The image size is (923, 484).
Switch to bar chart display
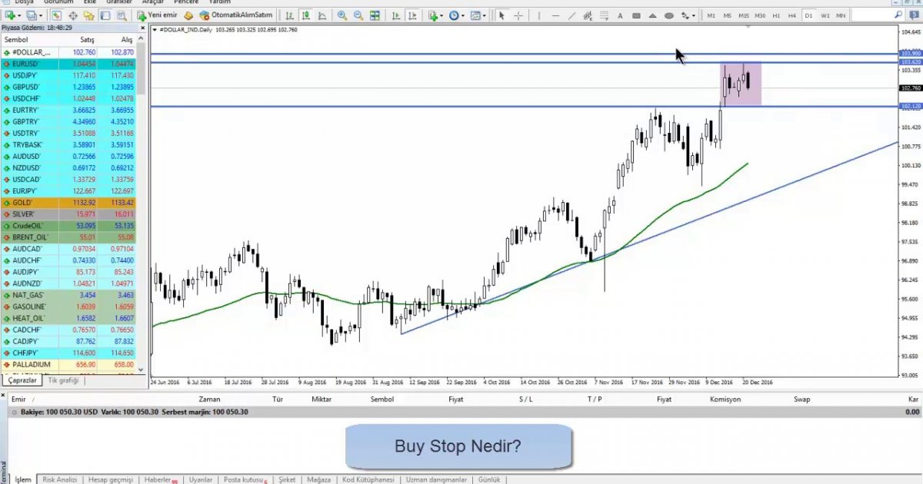289,15
